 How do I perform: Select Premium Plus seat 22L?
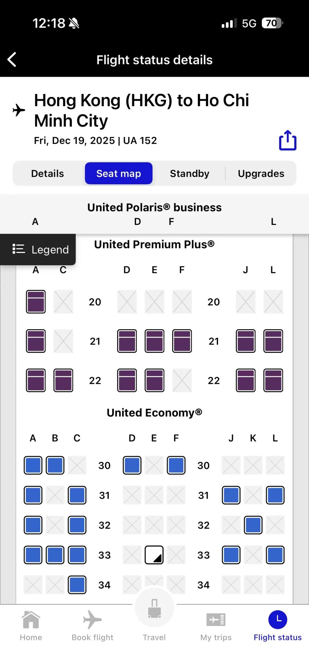[x=273, y=380]
